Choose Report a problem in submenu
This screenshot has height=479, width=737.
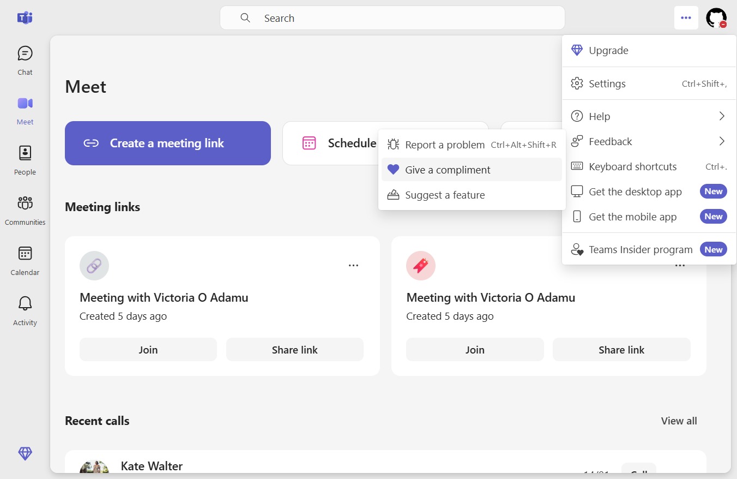click(472, 145)
